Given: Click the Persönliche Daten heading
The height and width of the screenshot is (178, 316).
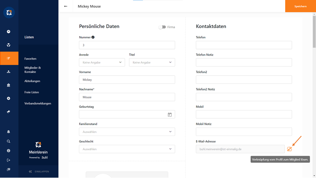Looking at the screenshot, I should click(x=99, y=27).
